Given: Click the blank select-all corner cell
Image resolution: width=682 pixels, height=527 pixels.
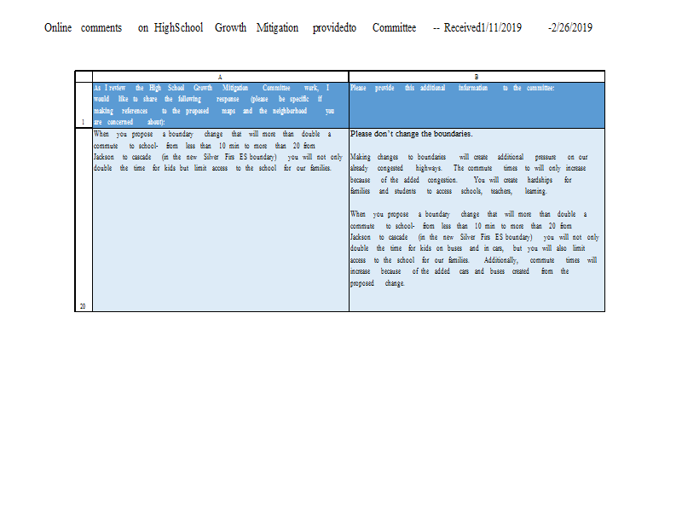Looking at the screenshot, I should [84, 77].
